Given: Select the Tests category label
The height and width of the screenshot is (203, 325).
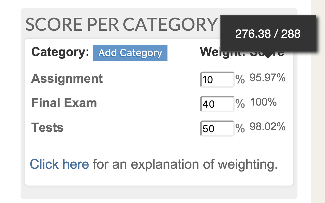Looking at the screenshot, I should (x=47, y=127).
